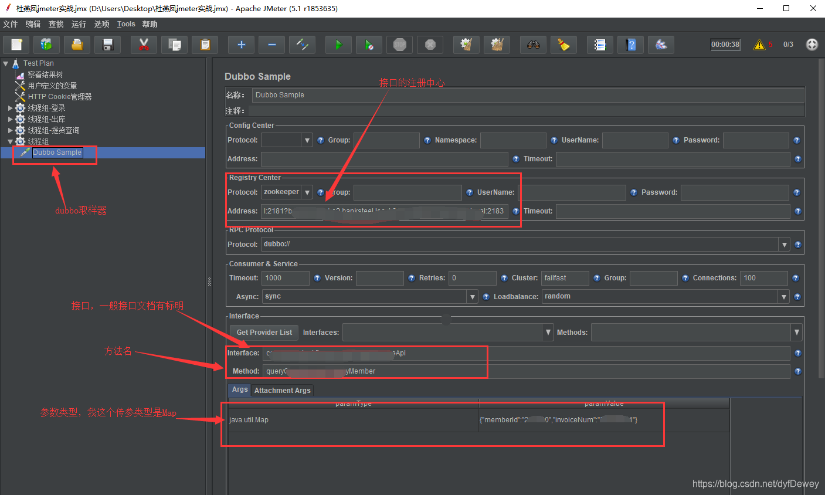
Task: Select 察看结果树 in the tree
Action: pos(45,74)
